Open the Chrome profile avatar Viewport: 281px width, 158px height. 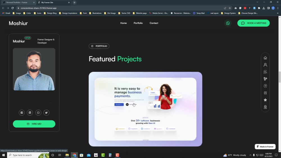pos(273,8)
